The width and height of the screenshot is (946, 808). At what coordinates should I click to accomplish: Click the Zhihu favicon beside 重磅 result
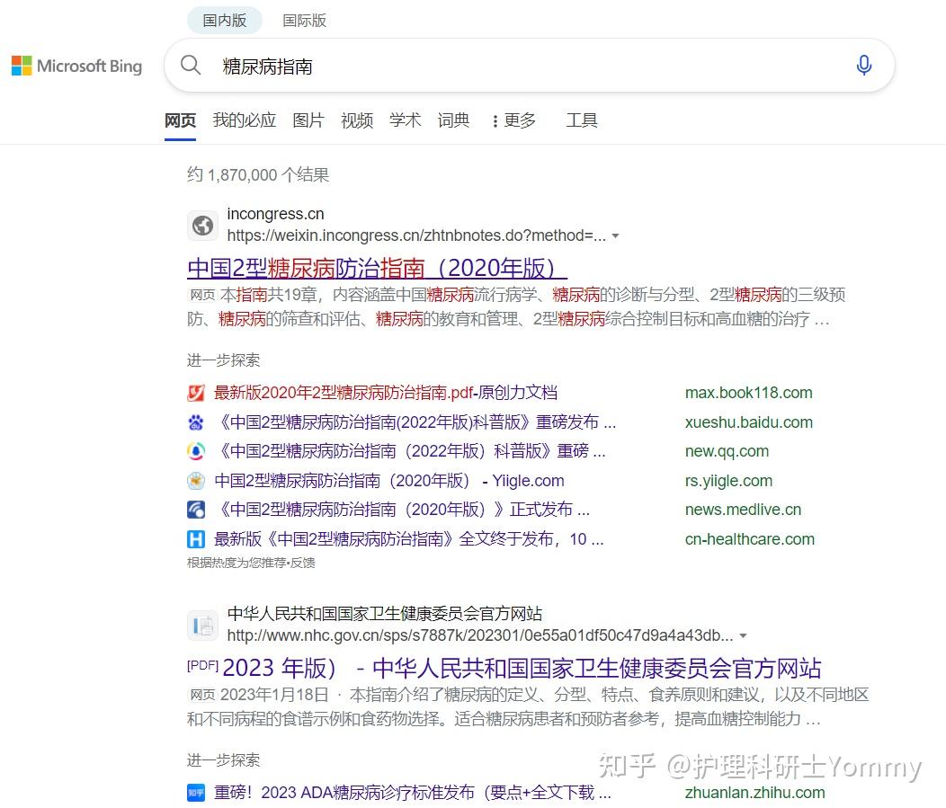click(x=196, y=793)
